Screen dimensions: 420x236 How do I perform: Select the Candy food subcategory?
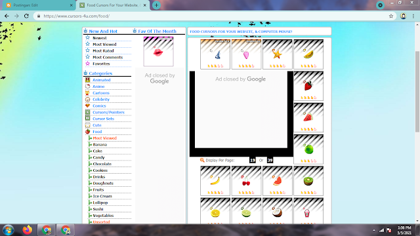(x=98, y=157)
